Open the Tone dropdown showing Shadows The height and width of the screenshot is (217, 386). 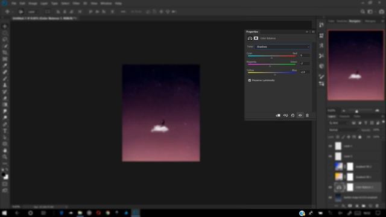tap(282, 47)
